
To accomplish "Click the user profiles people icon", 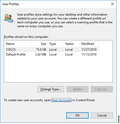I will [x=9, y=18].
